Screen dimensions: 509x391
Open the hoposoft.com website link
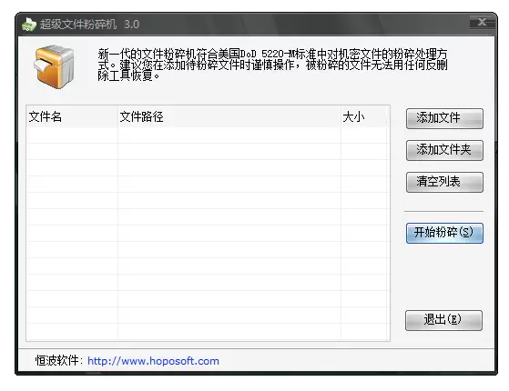pos(153,361)
